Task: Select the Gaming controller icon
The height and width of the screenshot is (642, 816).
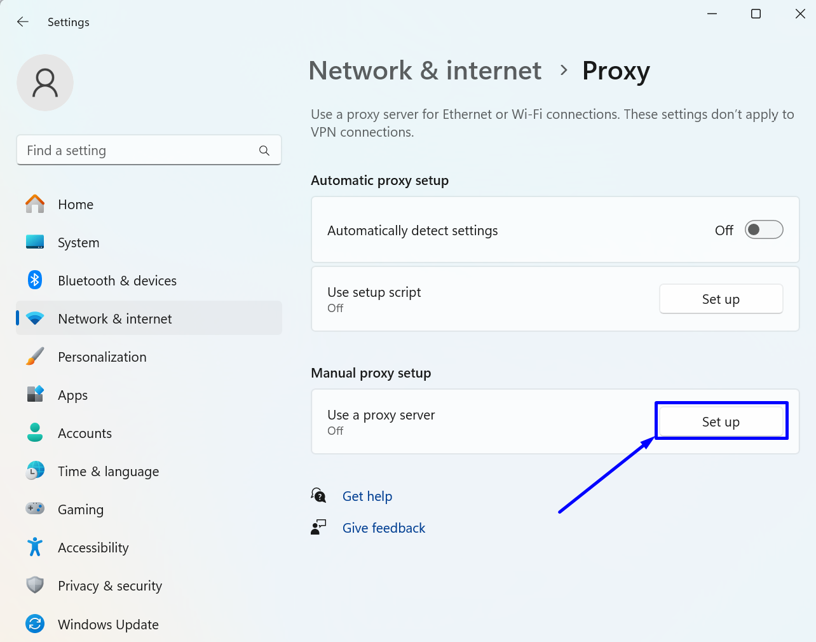Action: pyautogui.click(x=35, y=509)
